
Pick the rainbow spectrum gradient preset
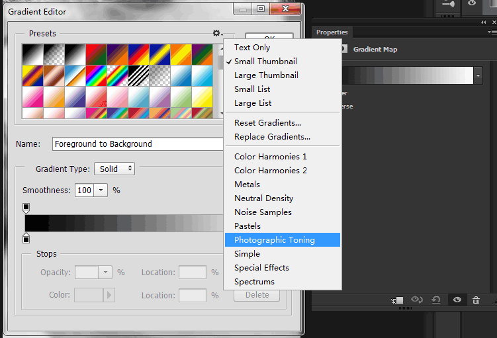pyautogui.click(x=96, y=75)
